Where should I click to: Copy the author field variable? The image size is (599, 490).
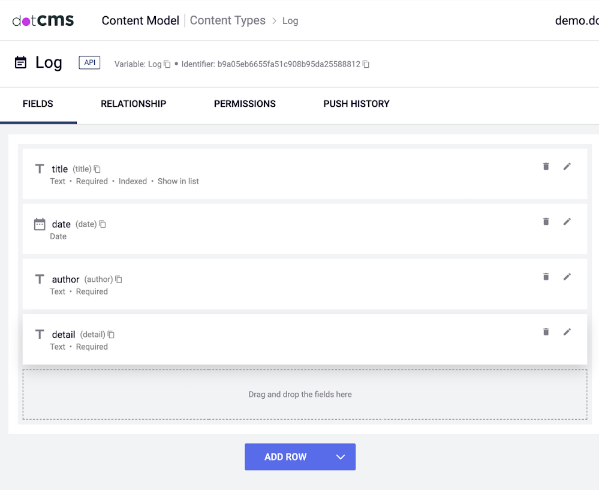(119, 279)
